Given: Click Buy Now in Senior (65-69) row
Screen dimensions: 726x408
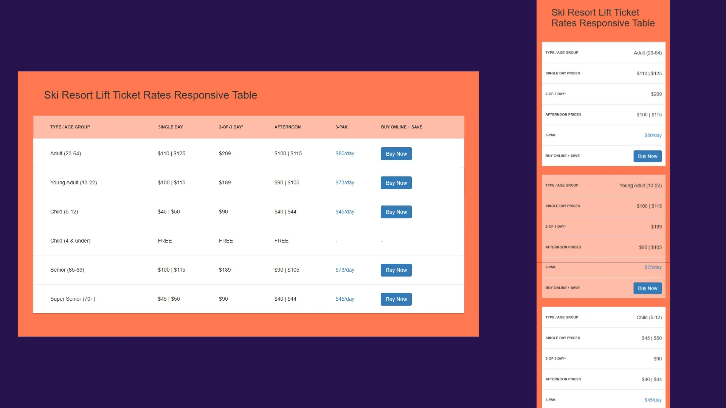Looking at the screenshot, I should (396, 270).
